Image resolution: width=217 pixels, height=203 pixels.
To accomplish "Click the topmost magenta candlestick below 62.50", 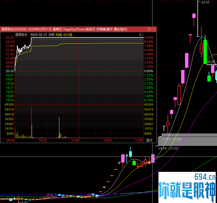I will 194,16.
